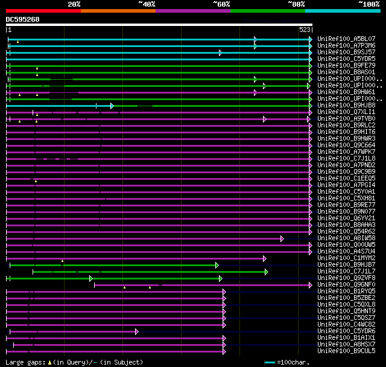386x367 pixels.
Task: Select the UniRef100_C7J1L8 label
Action: 346,159
